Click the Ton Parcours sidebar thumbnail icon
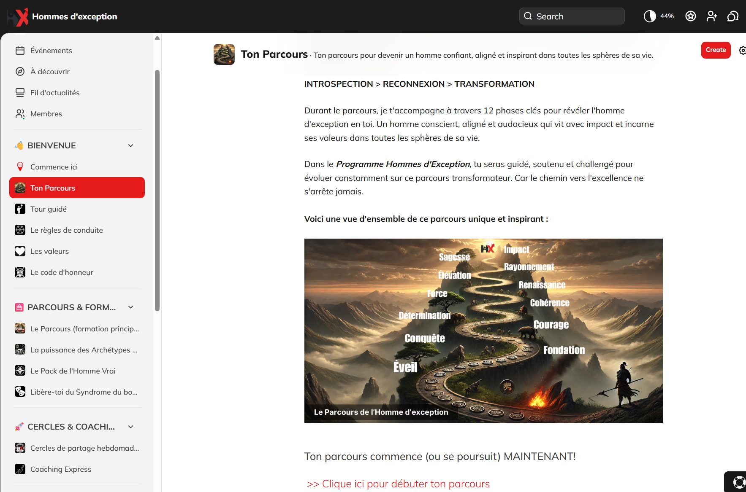746x492 pixels. coord(20,188)
